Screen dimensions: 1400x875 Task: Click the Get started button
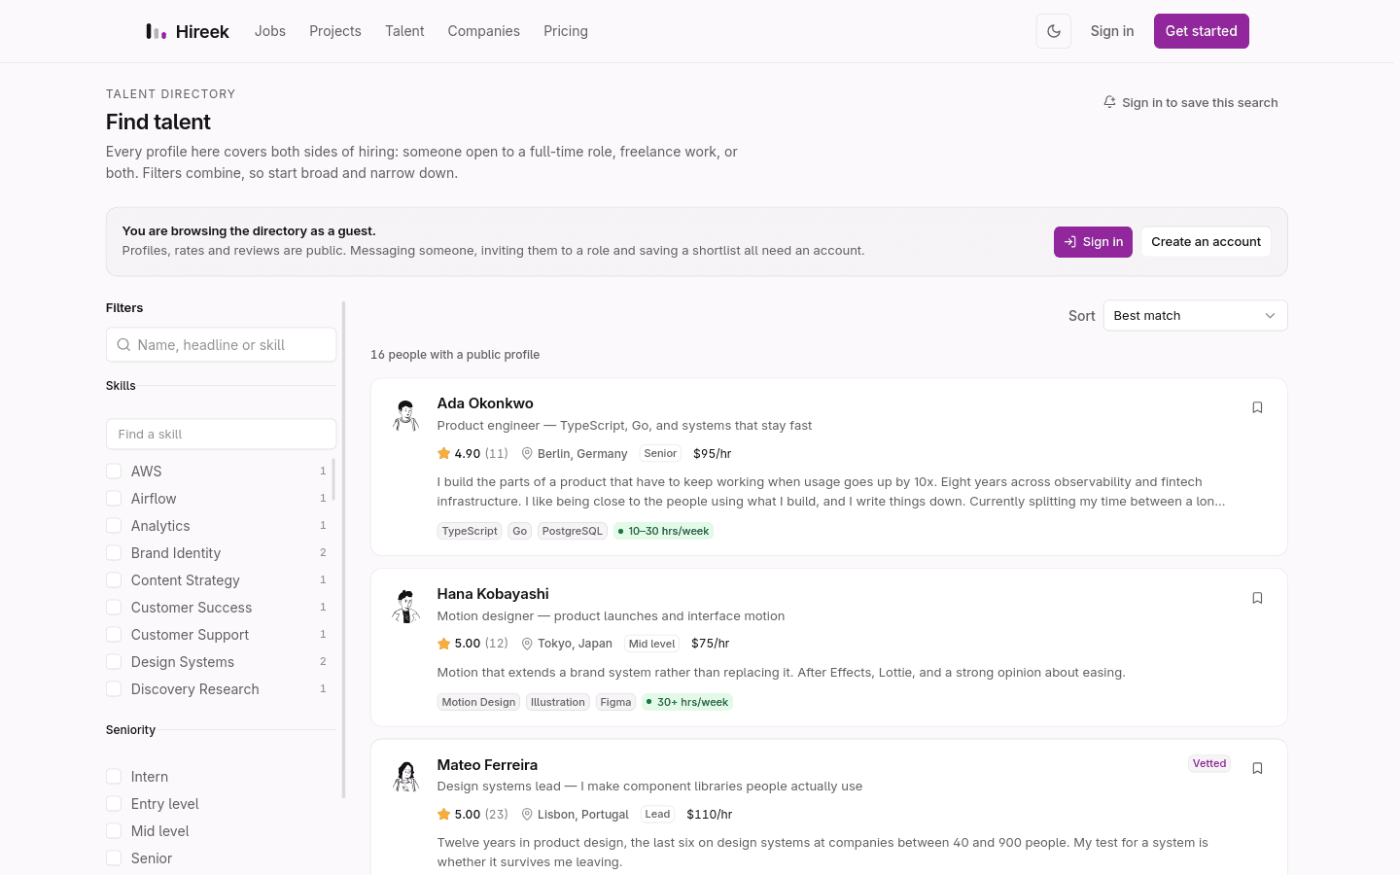1202,31
